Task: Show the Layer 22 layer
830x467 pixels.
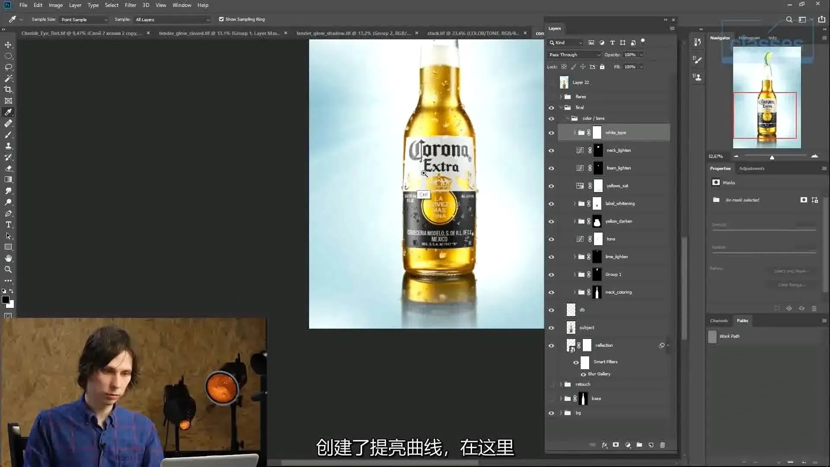Action: click(551, 82)
